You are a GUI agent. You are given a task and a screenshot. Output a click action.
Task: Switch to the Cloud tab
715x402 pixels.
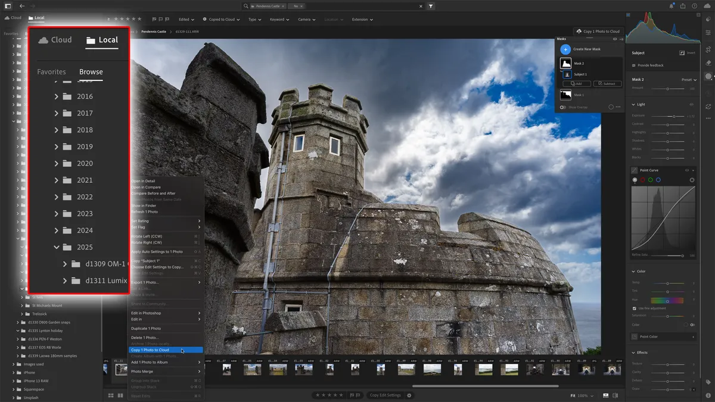click(54, 40)
